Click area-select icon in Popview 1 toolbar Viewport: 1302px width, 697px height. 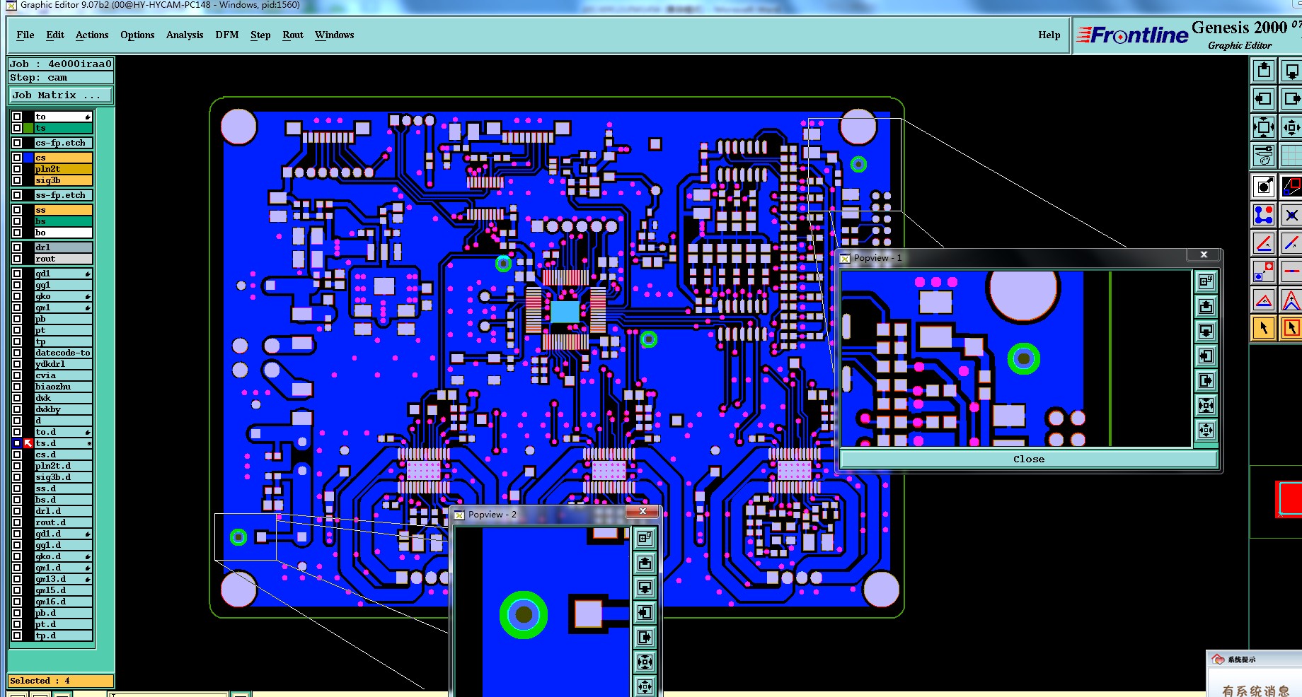(1206, 281)
